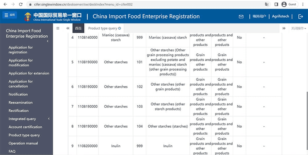Click the mail envelope icon in header
Screen dimensions: 308x155
coord(241,16)
